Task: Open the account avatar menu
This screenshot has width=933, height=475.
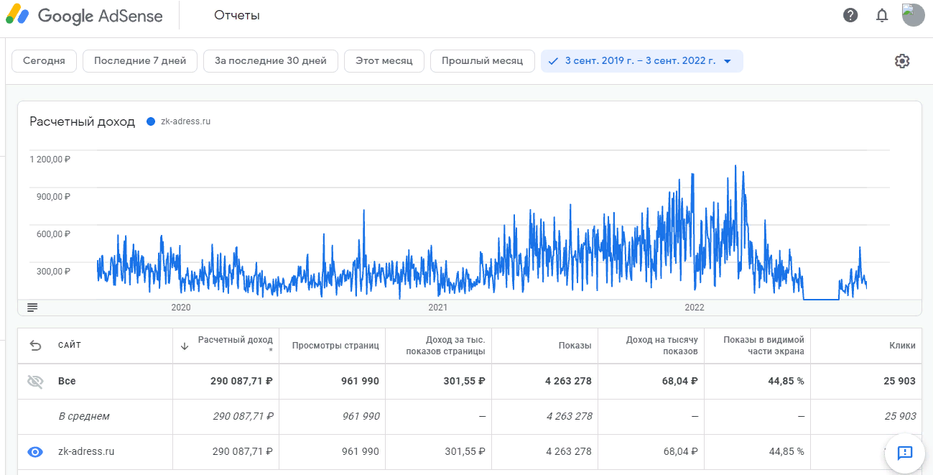Action: (x=913, y=15)
